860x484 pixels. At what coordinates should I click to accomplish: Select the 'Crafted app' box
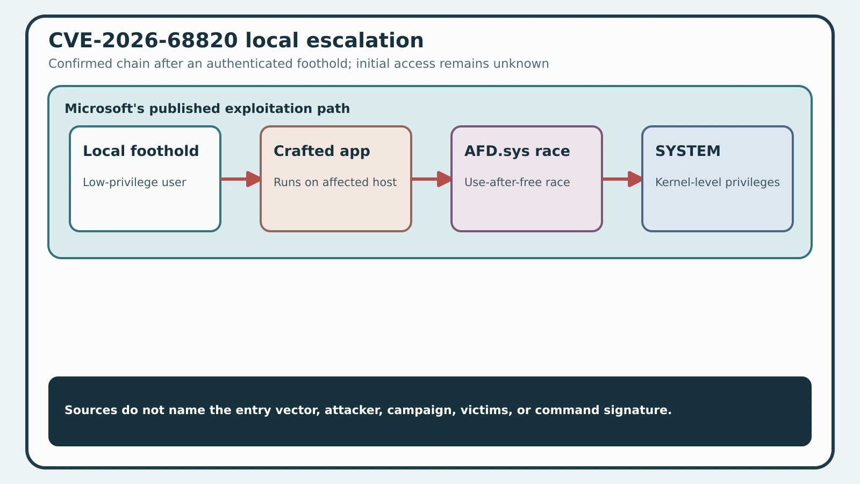coord(336,179)
